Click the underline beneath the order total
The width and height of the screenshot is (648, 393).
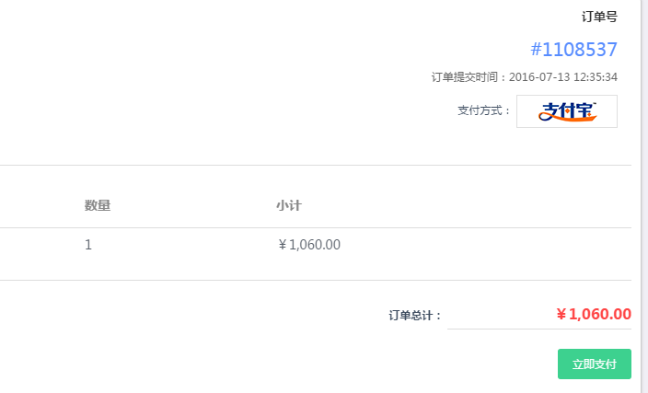tap(538, 329)
